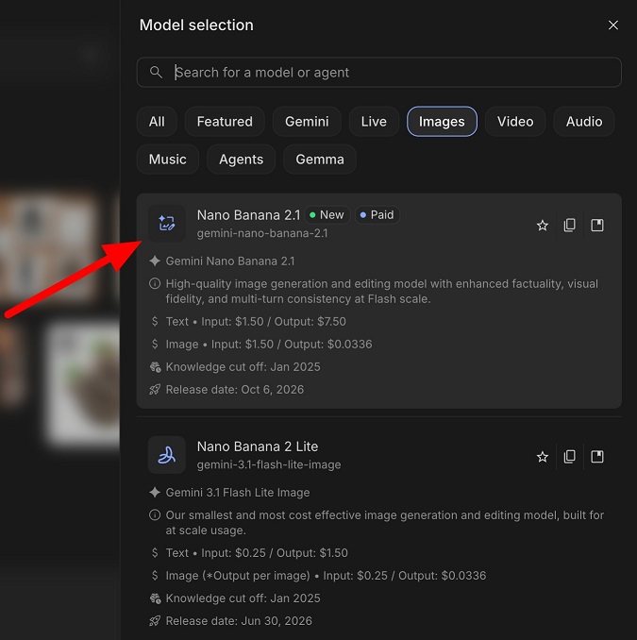Show Live models
The height and width of the screenshot is (640, 637).
click(374, 122)
